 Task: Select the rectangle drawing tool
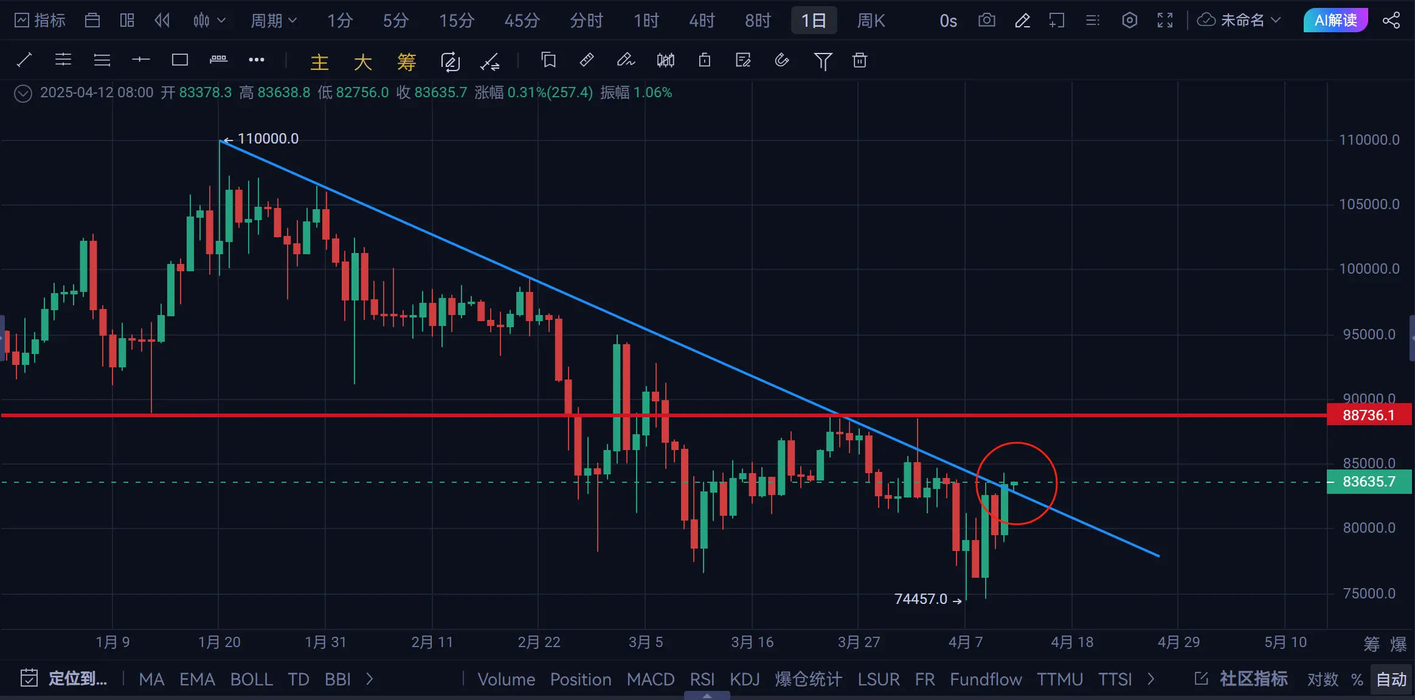[x=179, y=60]
